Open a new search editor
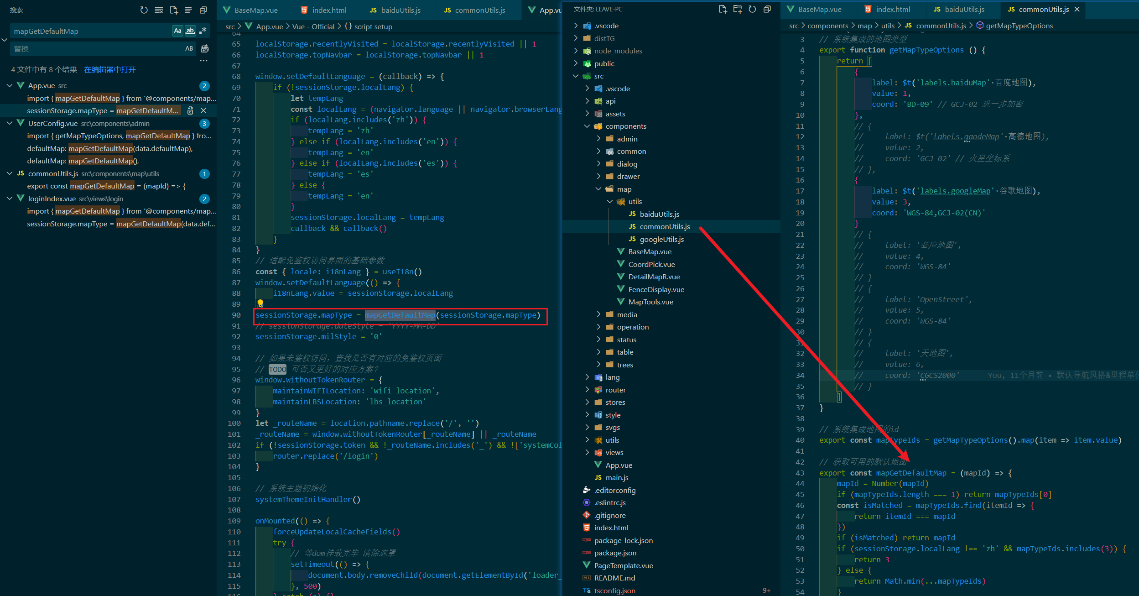1139x596 pixels. [174, 10]
